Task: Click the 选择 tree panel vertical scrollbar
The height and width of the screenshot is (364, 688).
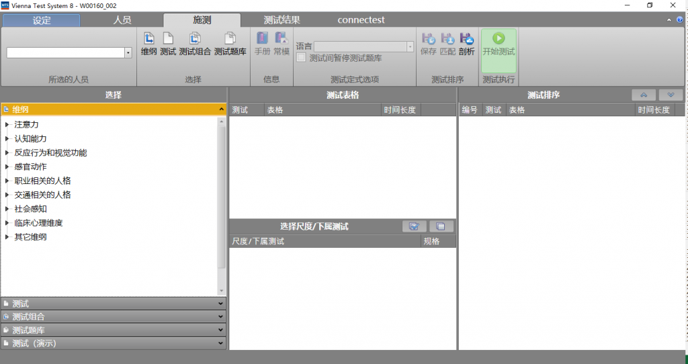Action: pyautogui.click(x=222, y=201)
